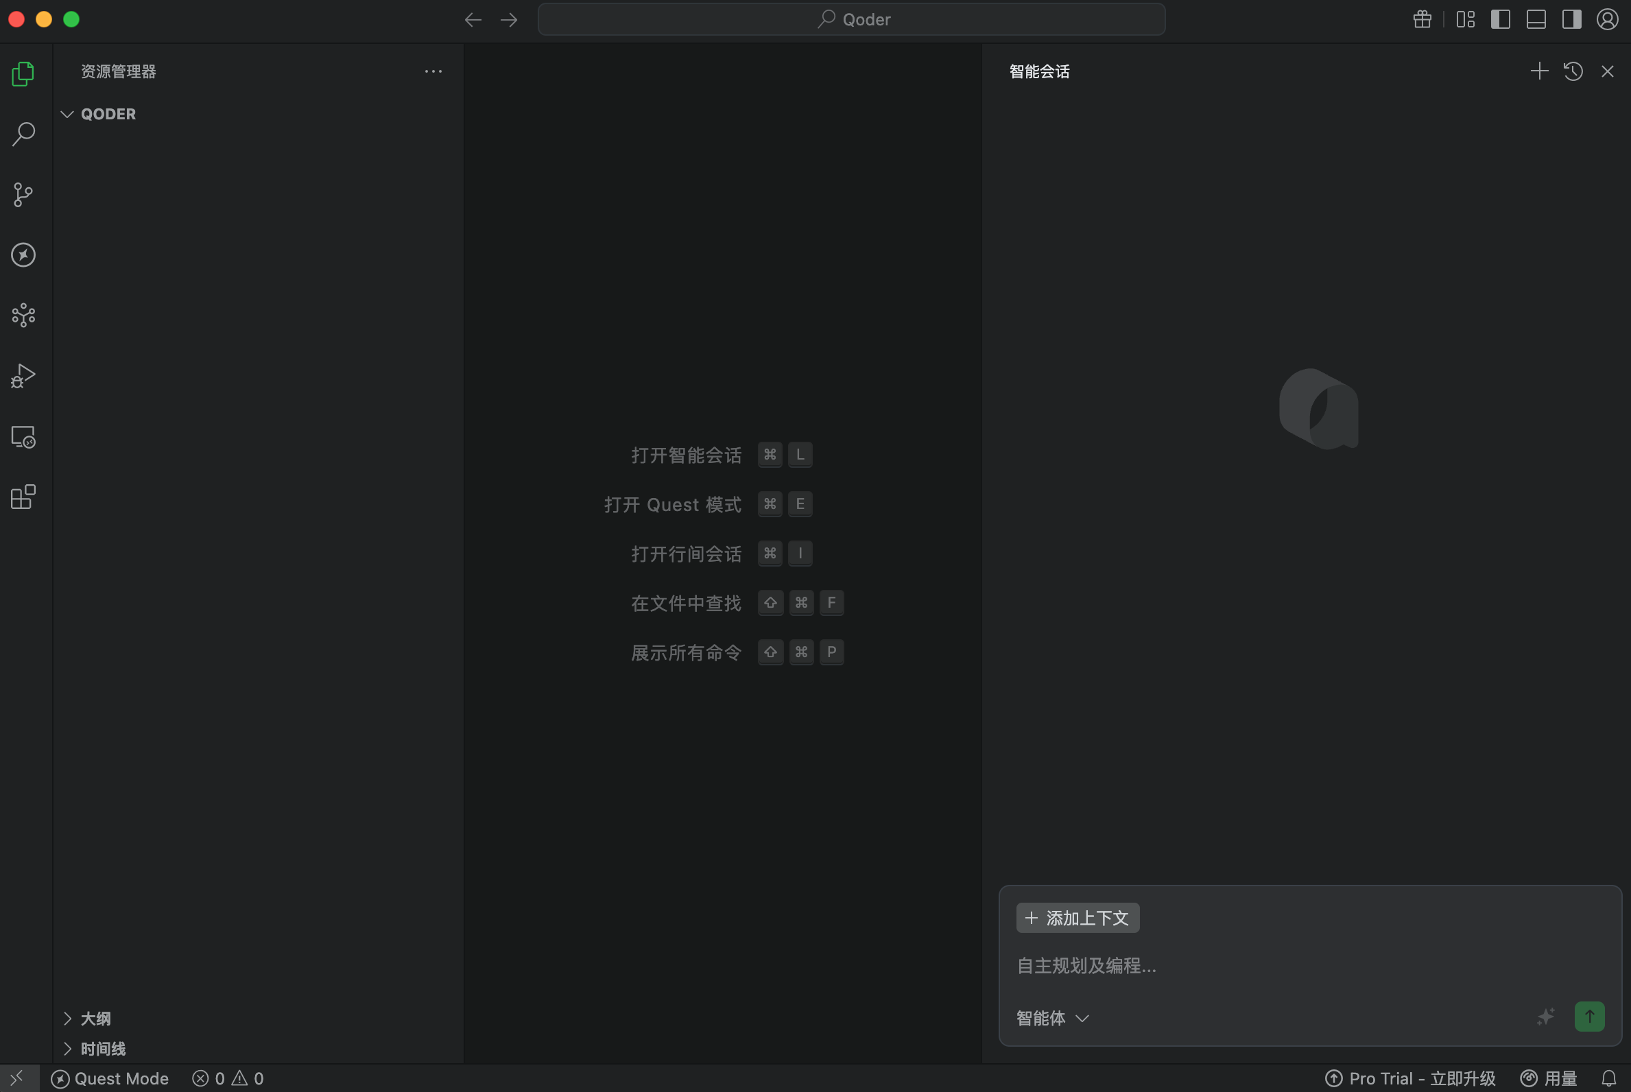Open chat history in the 智能会话 panel

(x=1573, y=71)
